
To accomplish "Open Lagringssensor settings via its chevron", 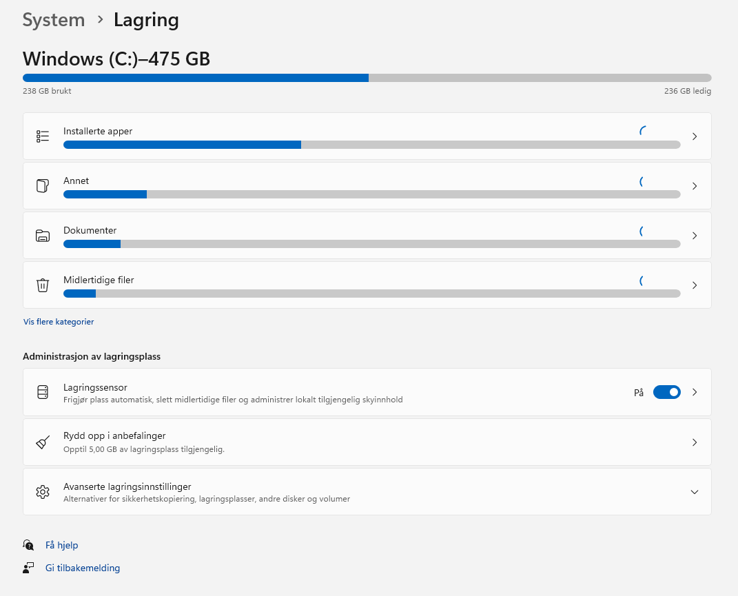I will [695, 392].
